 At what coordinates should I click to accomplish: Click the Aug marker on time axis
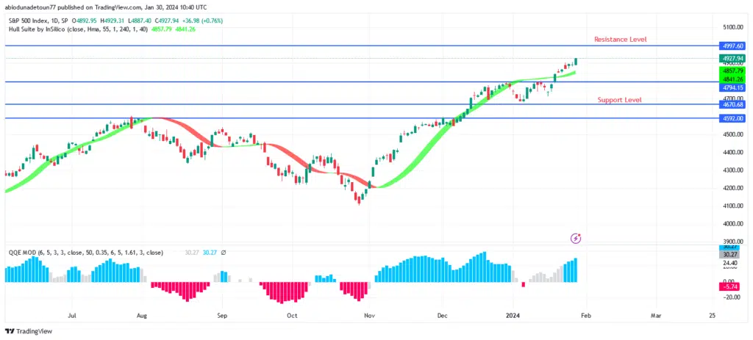tap(142, 315)
